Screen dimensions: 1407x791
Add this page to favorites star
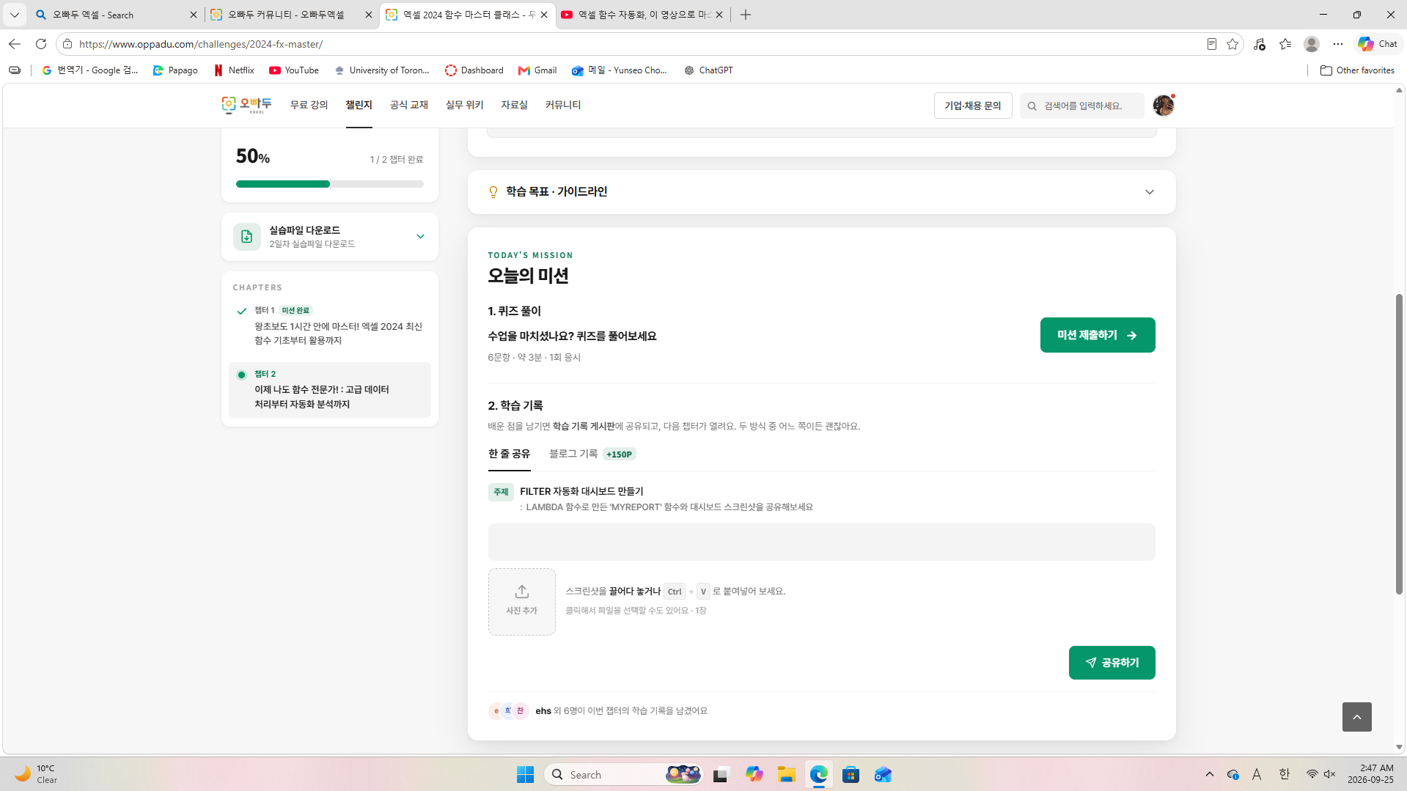(x=1232, y=44)
